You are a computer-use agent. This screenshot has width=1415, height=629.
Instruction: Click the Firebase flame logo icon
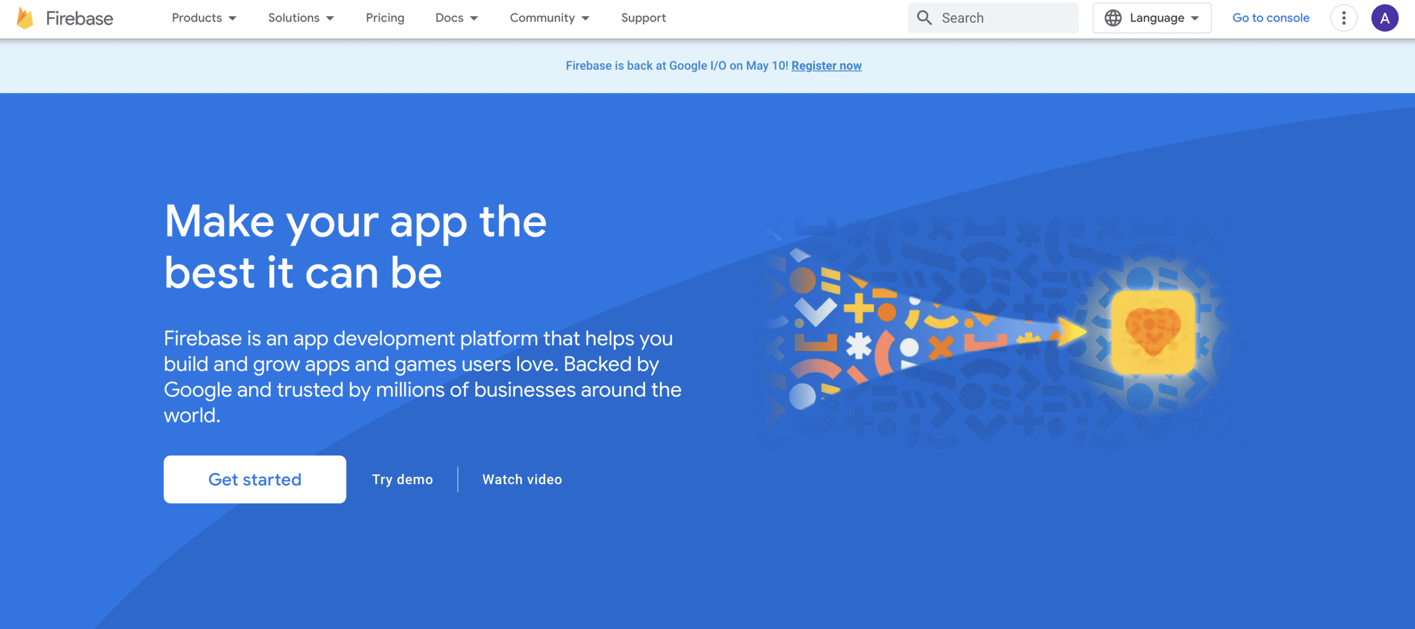[25, 18]
